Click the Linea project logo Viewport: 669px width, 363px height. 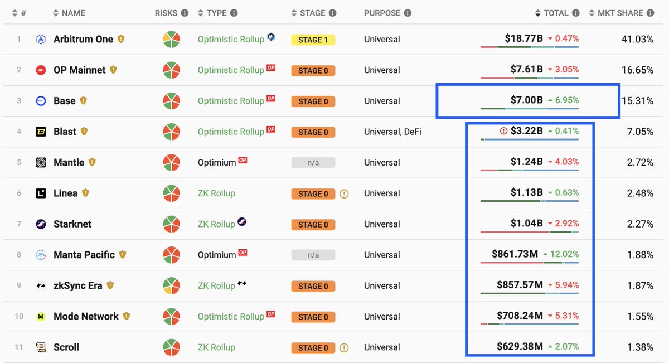(x=41, y=193)
